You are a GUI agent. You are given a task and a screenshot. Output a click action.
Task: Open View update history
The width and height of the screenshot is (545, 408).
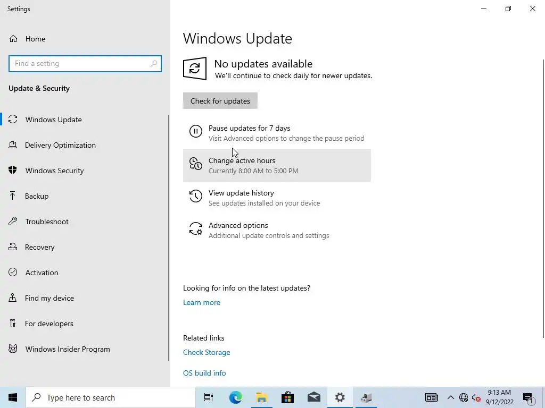tap(277, 198)
